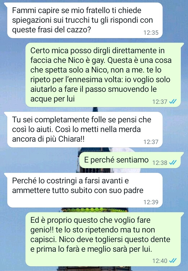Tap the 'Tu sei completamente folle' message
The image size is (188, 271).
tap(85, 129)
